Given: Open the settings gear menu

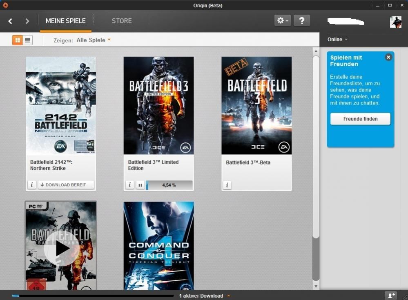Looking at the screenshot, I should (283, 20).
